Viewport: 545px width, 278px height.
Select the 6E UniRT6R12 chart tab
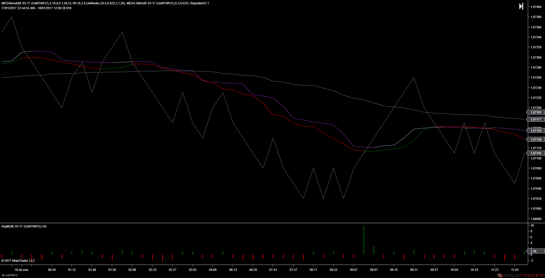10,275
